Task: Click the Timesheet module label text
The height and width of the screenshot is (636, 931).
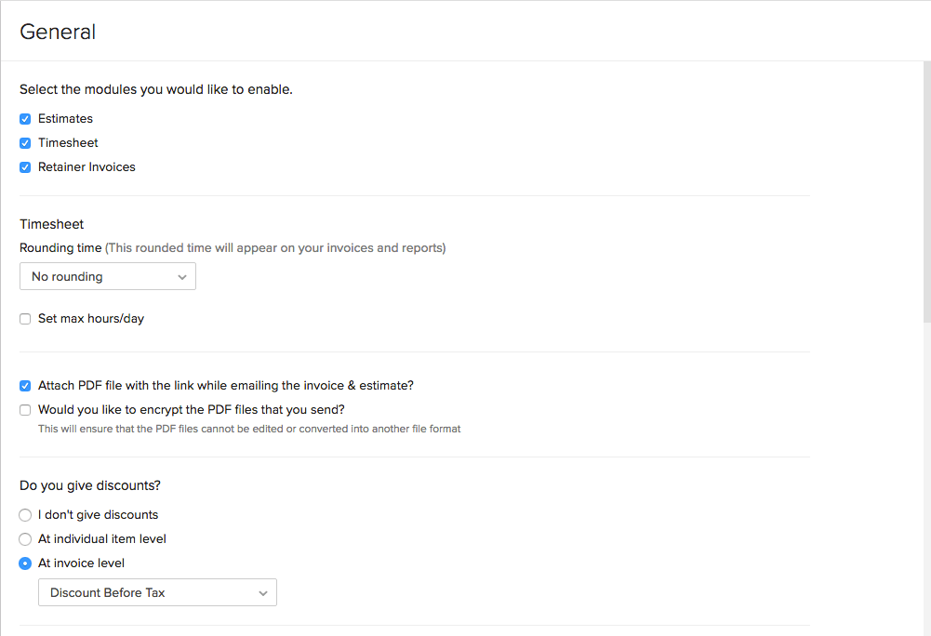Action: coord(68,143)
